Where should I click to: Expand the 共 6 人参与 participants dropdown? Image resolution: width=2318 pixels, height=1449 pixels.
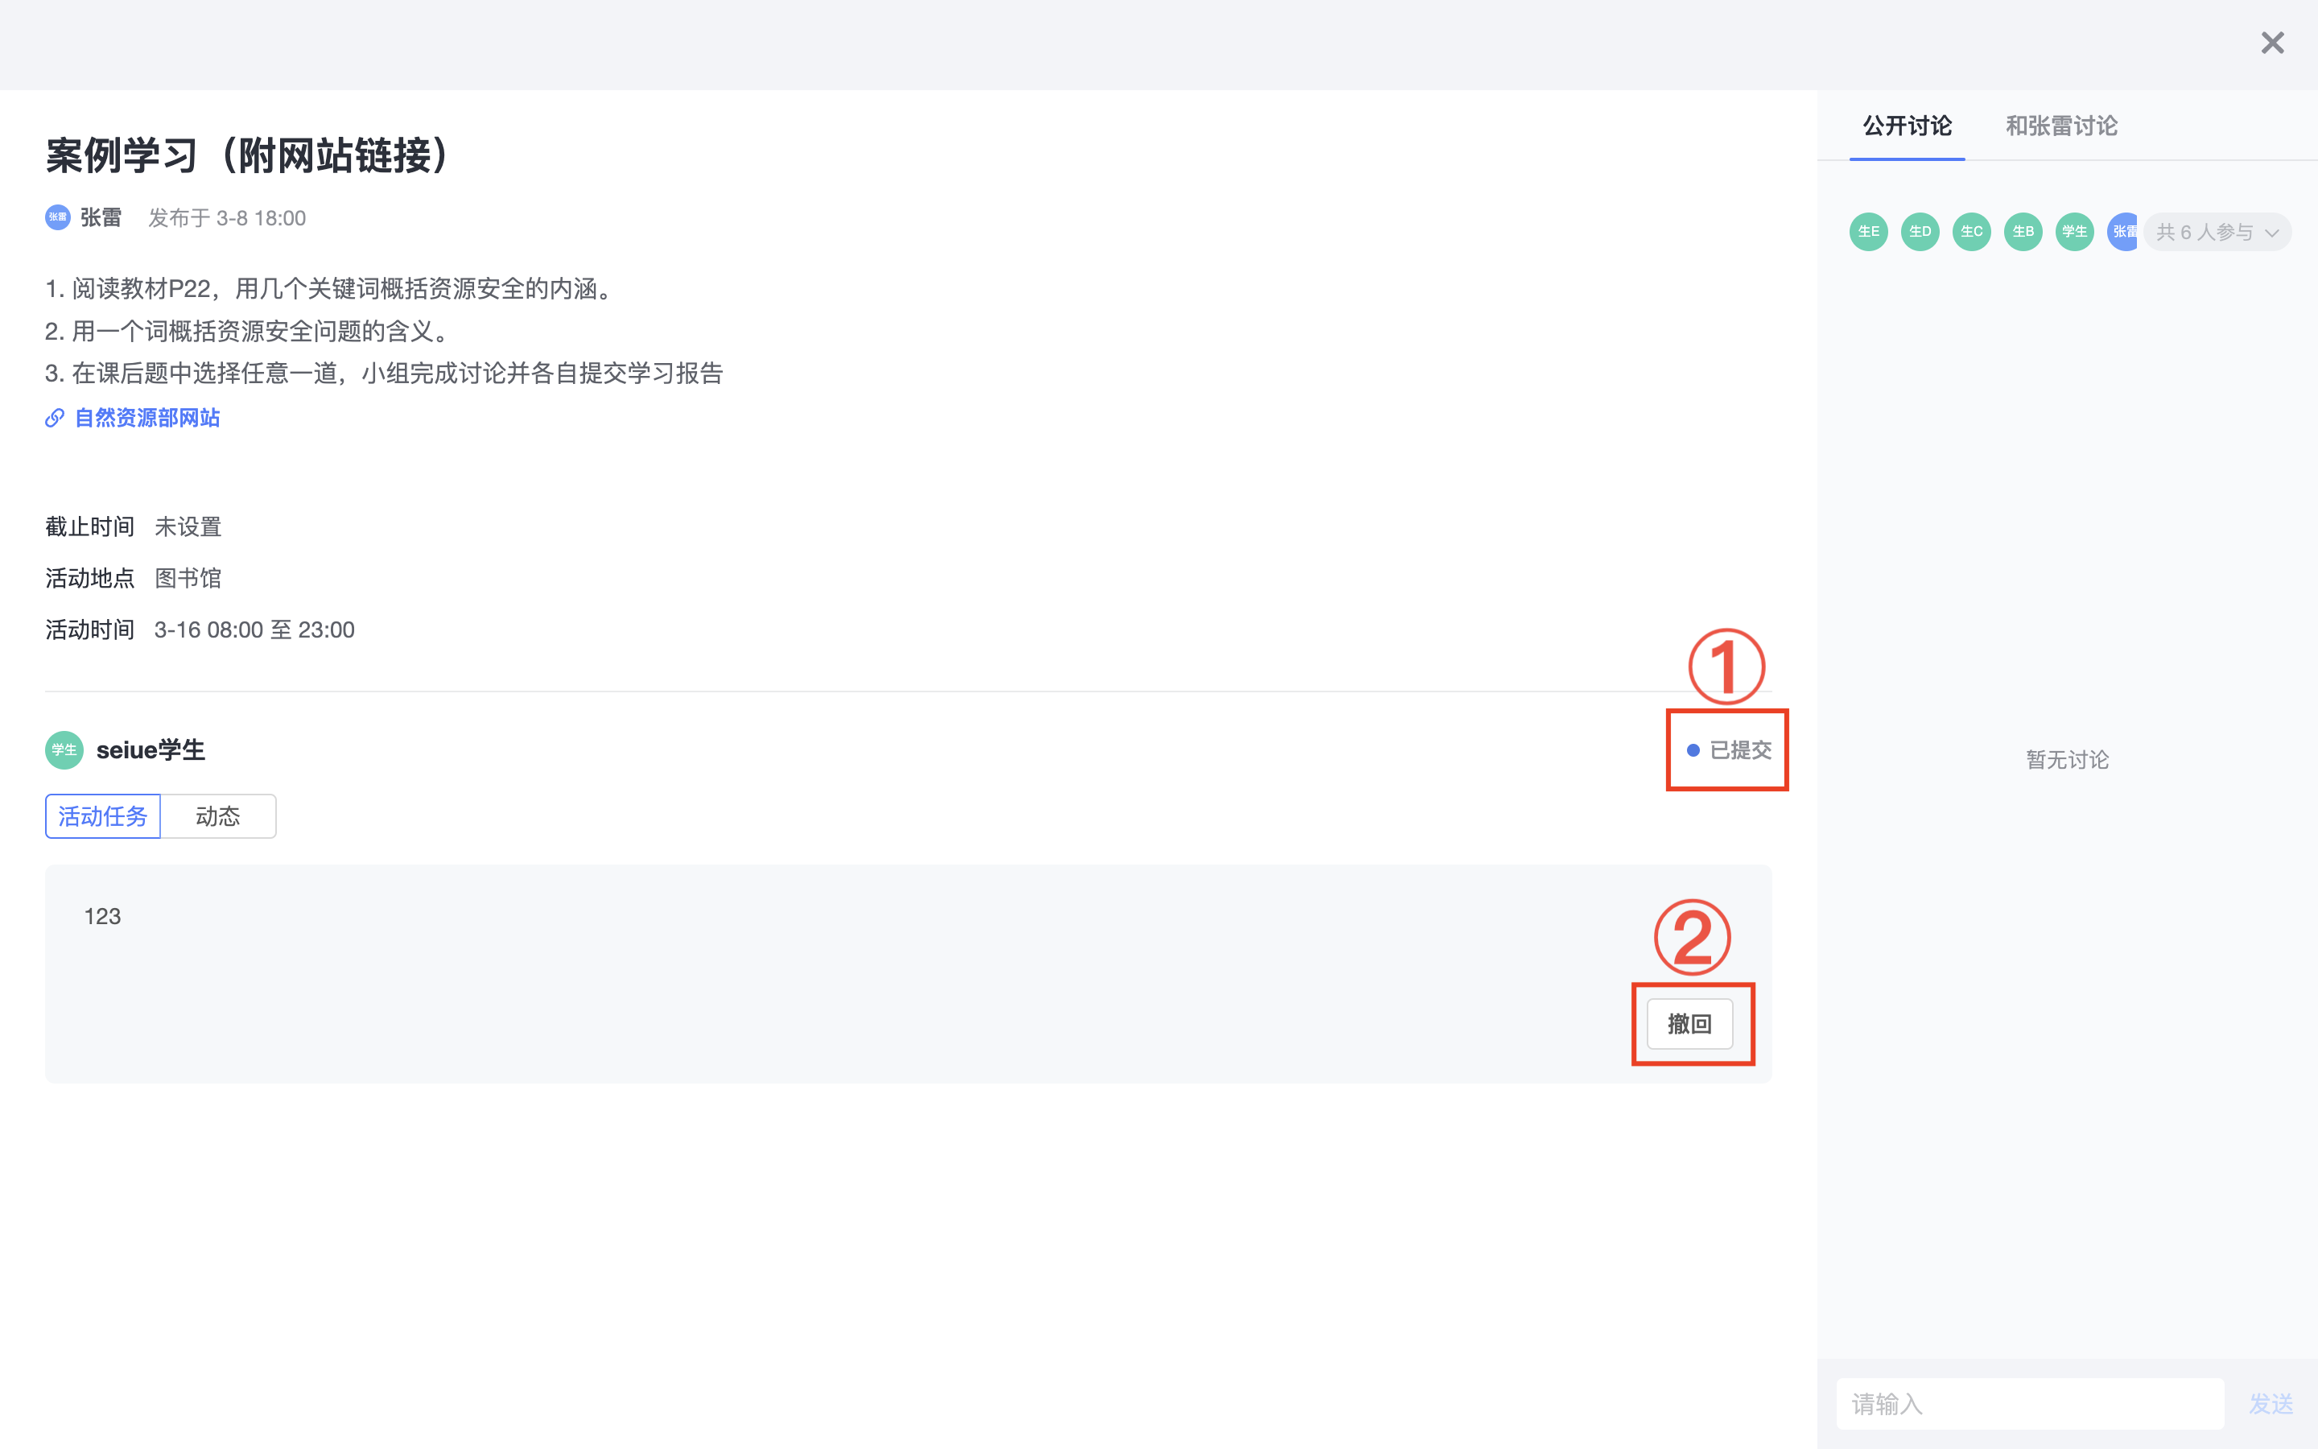coord(2217,233)
